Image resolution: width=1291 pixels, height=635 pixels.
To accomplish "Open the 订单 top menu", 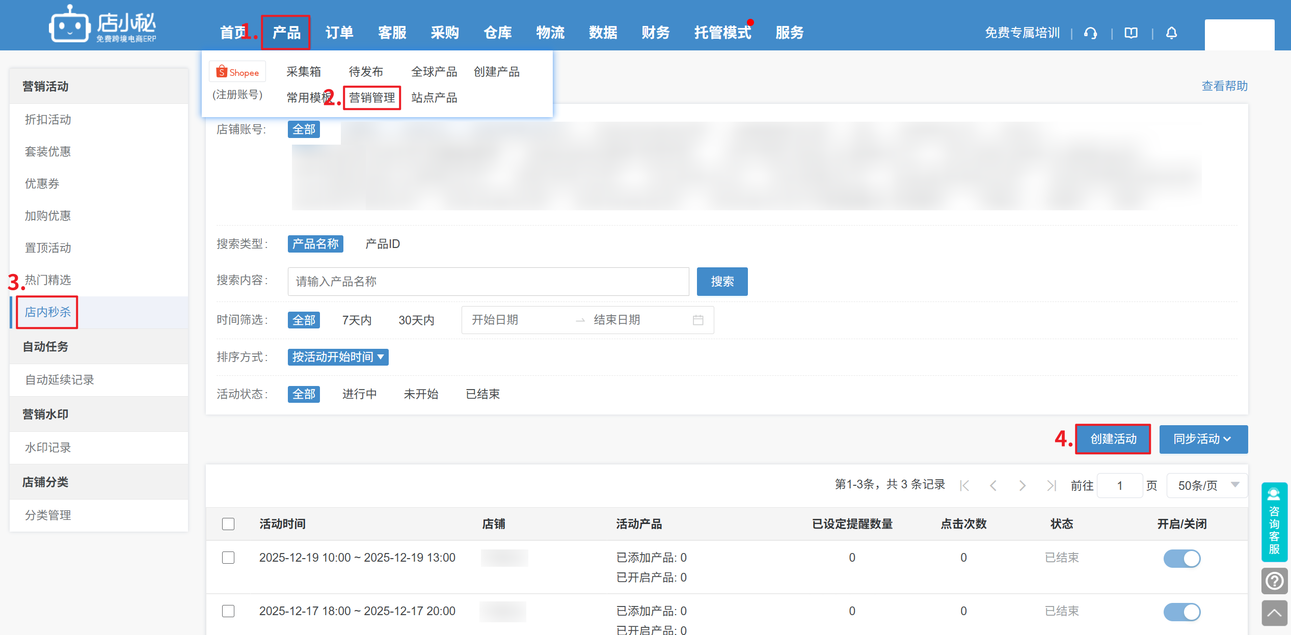I will point(339,33).
